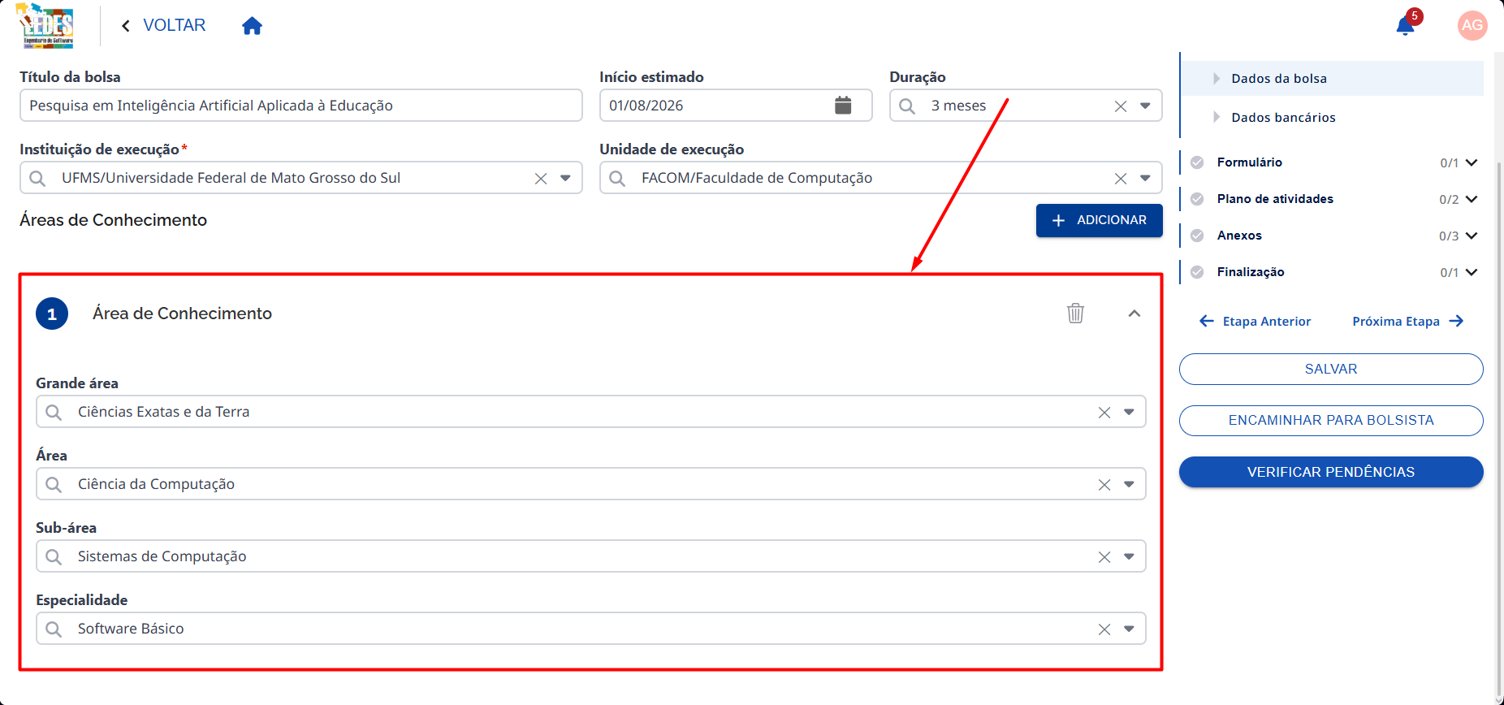Clear the Duração 3 meses value
1504x705 pixels.
1121,106
